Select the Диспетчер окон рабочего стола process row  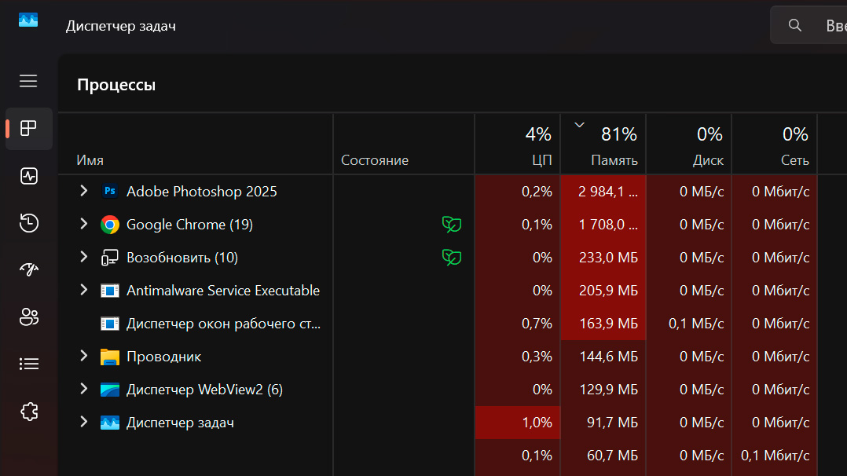point(223,323)
